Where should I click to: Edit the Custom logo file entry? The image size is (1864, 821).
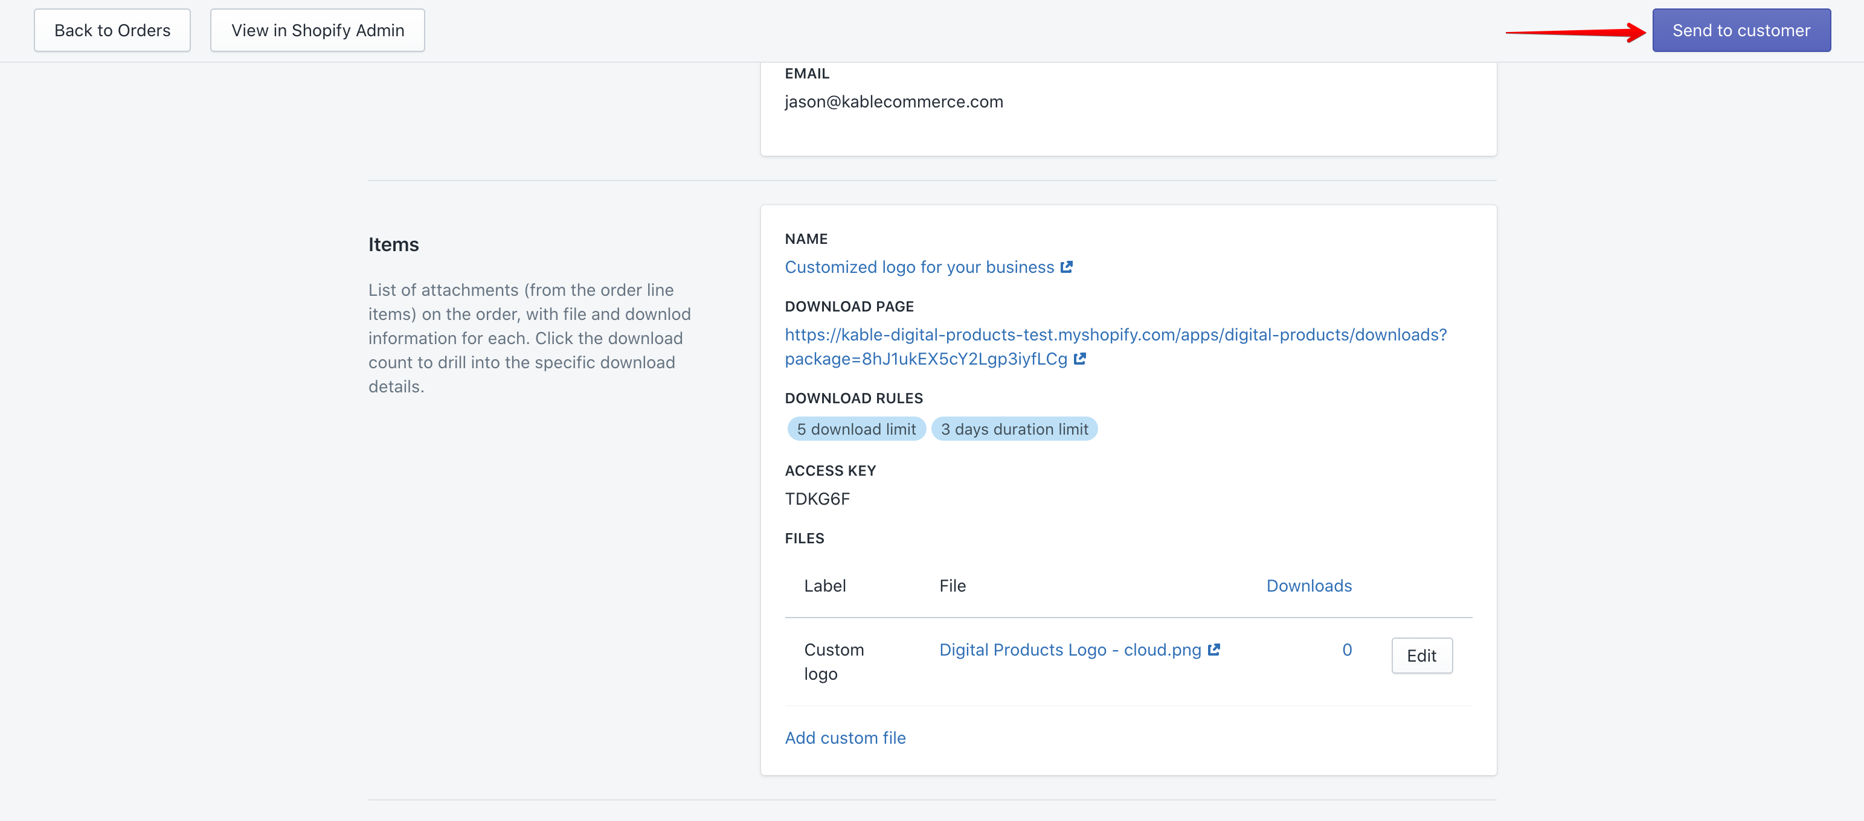coord(1421,656)
